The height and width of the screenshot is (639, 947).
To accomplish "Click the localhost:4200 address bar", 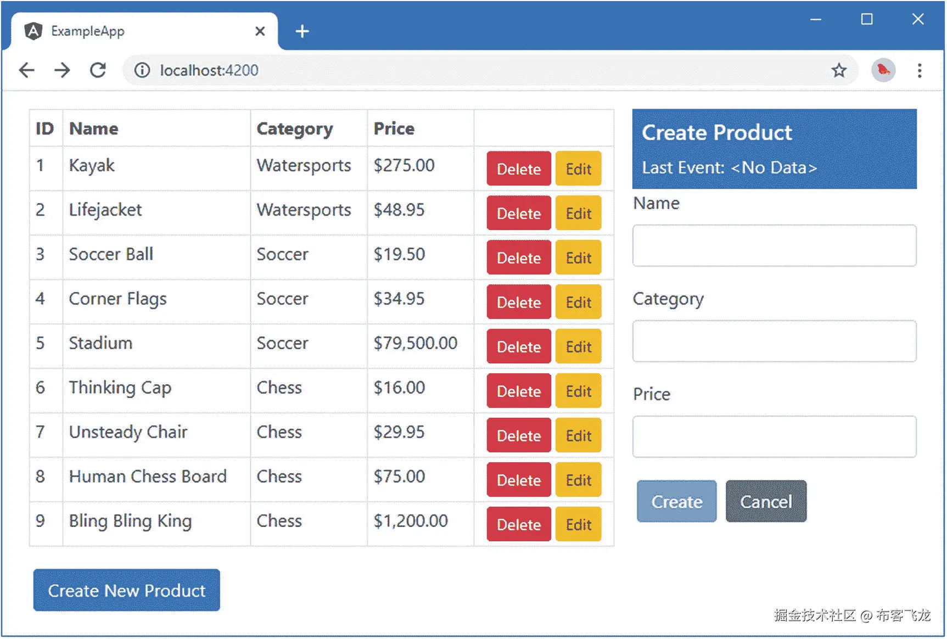I will coord(439,70).
